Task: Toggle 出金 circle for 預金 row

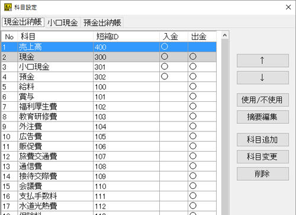Action: (193, 76)
